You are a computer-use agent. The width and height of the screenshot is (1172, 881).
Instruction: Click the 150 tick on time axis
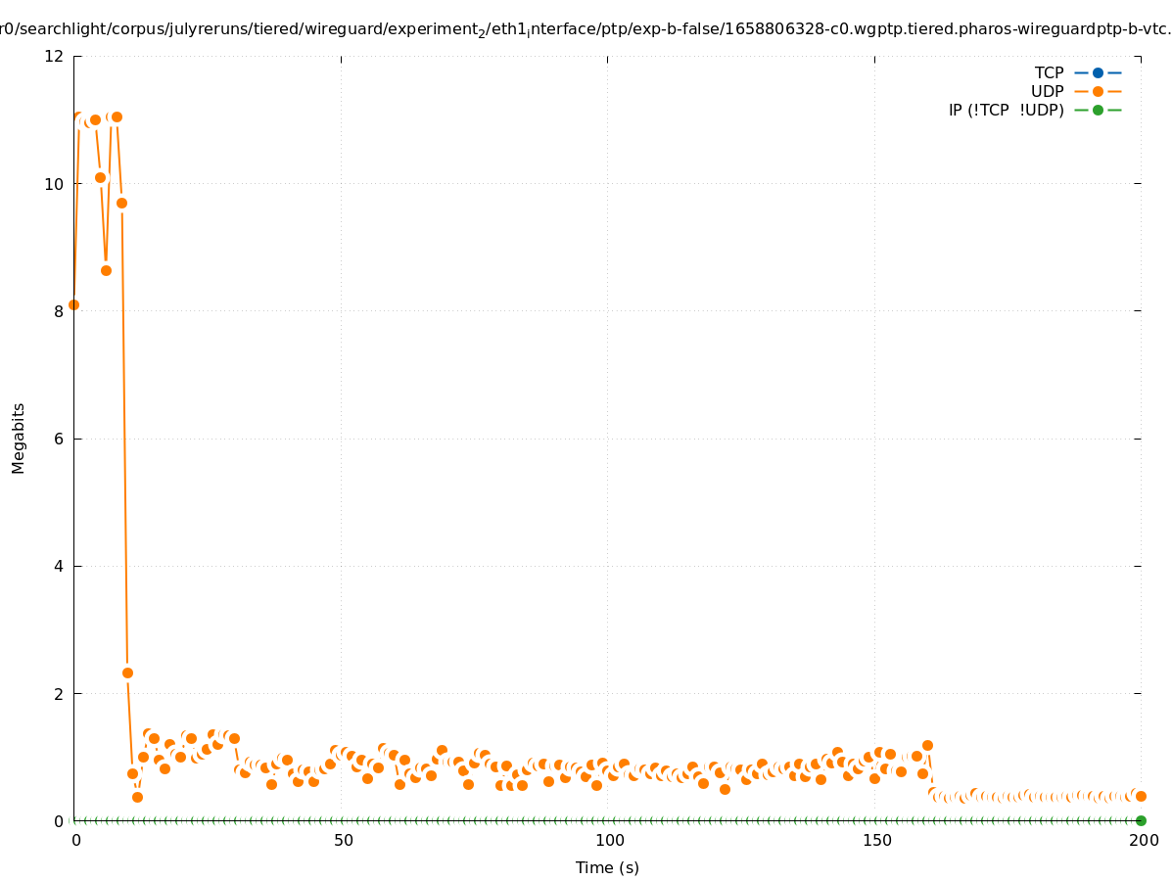click(876, 840)
